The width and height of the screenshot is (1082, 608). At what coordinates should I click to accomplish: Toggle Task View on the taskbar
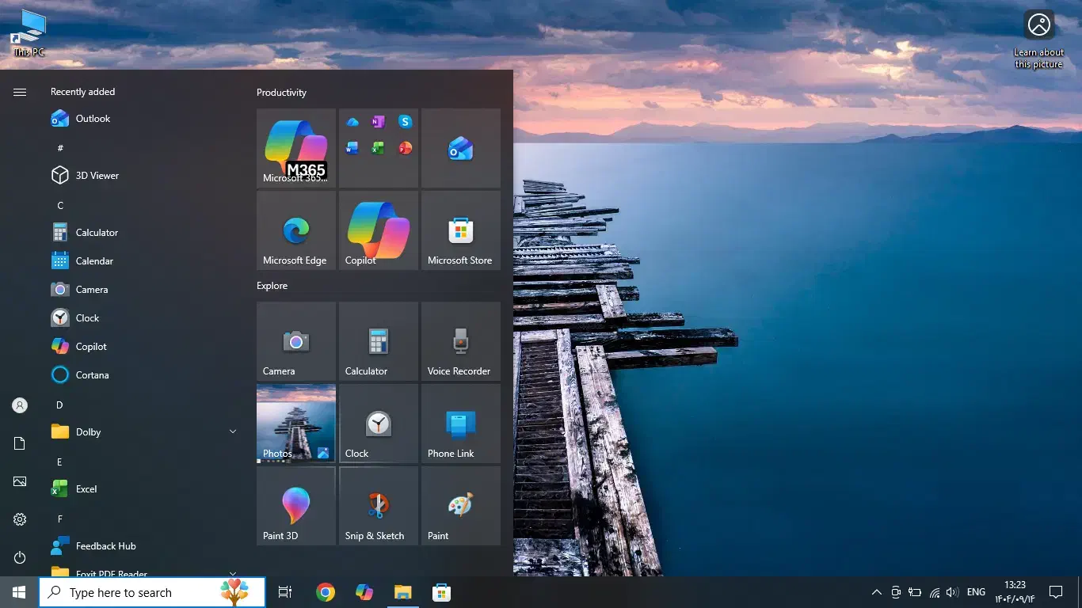pyautogui.click(x=285, y=591)
